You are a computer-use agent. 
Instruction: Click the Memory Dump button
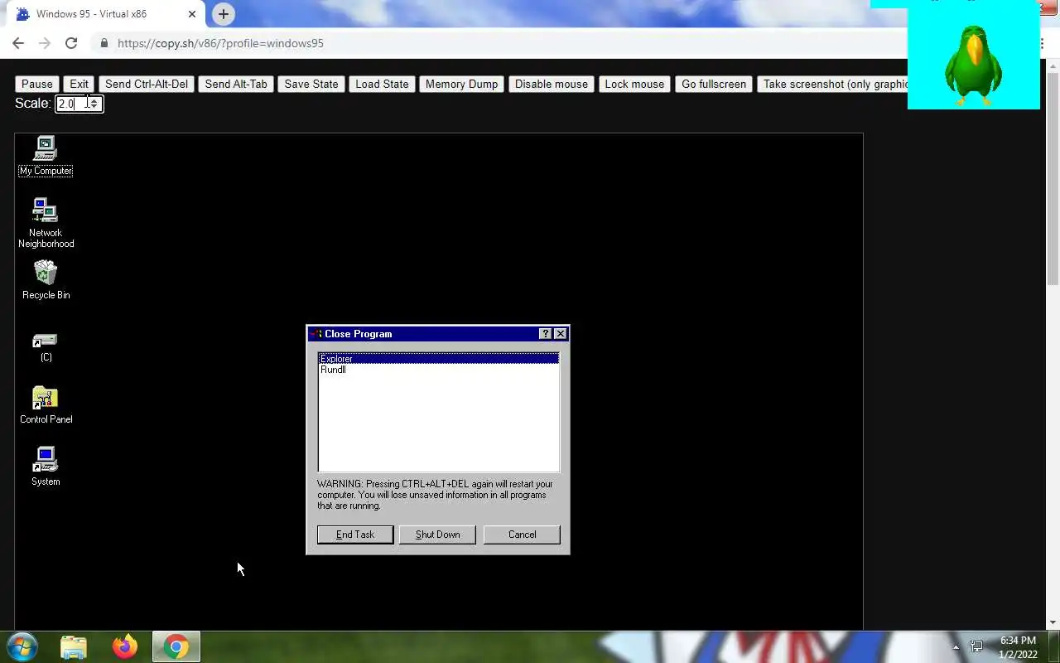[x=461, y=84]
